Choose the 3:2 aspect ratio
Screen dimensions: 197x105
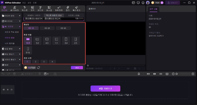pos(38,41)
